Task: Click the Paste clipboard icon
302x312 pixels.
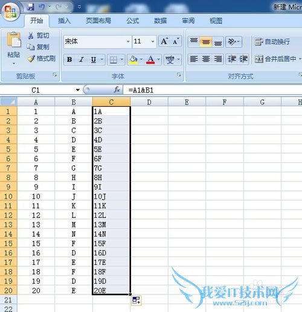Action: (14, 40)
